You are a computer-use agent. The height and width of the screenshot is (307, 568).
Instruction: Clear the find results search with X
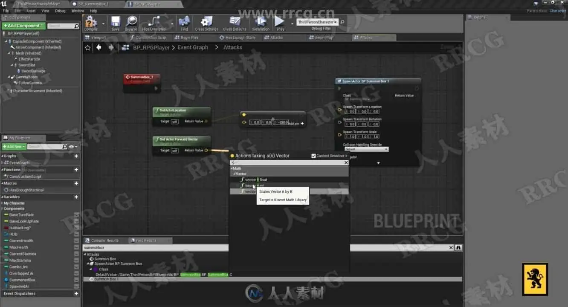pos(451,248)
